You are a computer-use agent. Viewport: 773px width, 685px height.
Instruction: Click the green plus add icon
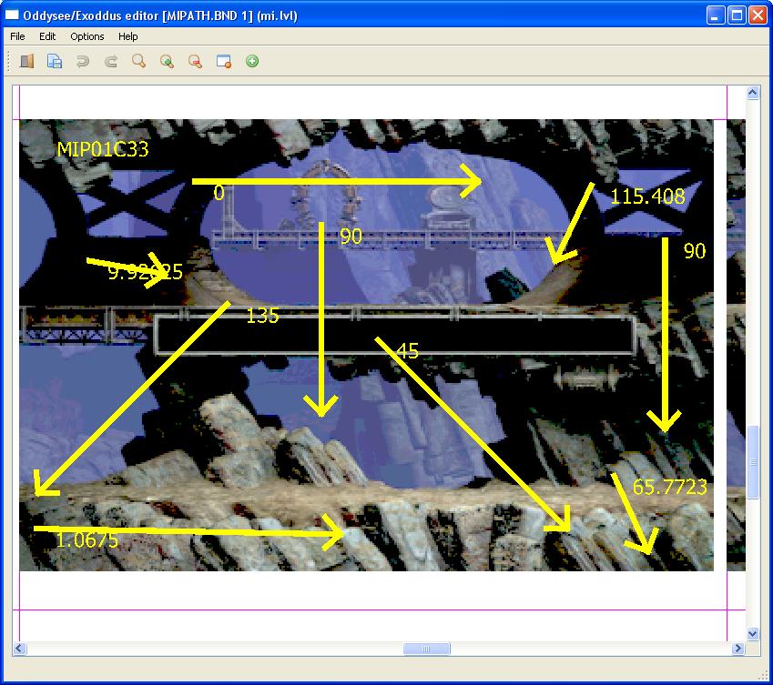pyautogui.click(x=252, y=62)
